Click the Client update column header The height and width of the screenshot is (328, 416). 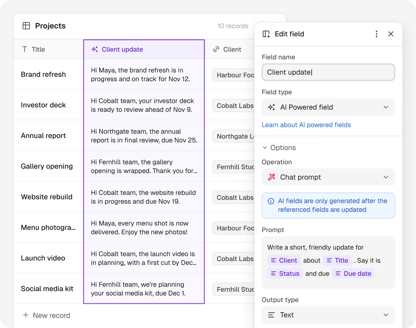click(144, 49)
